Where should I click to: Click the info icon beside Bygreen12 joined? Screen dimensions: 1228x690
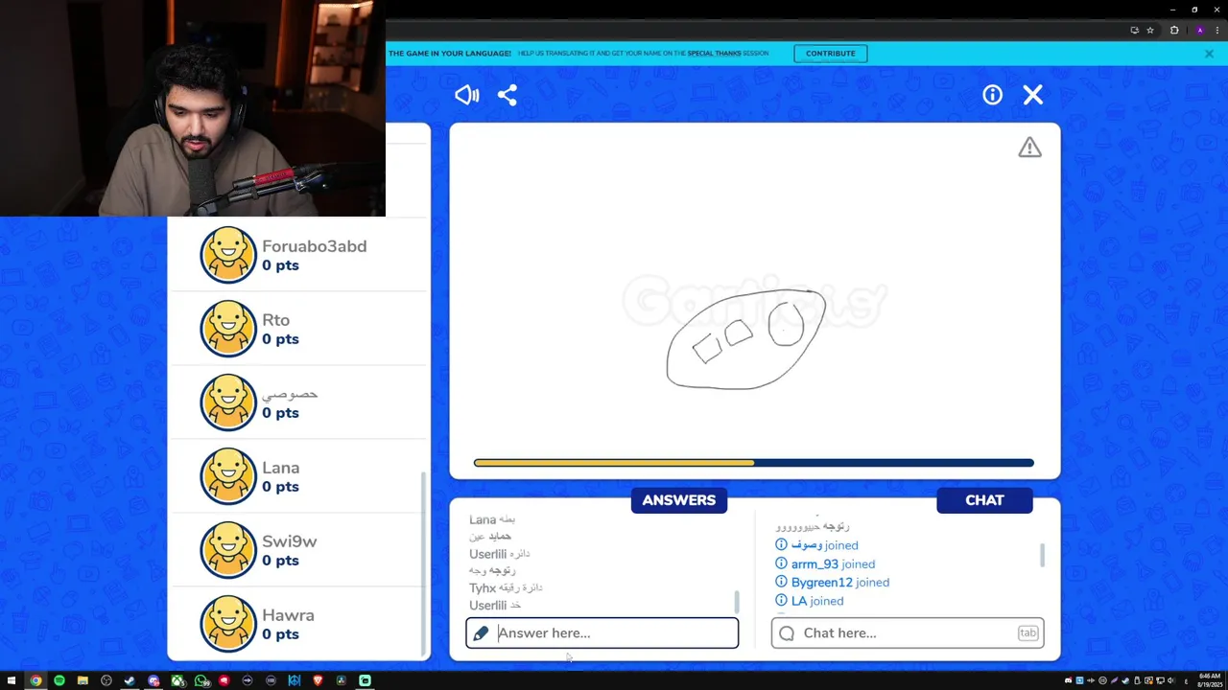[x=781, y=582]
